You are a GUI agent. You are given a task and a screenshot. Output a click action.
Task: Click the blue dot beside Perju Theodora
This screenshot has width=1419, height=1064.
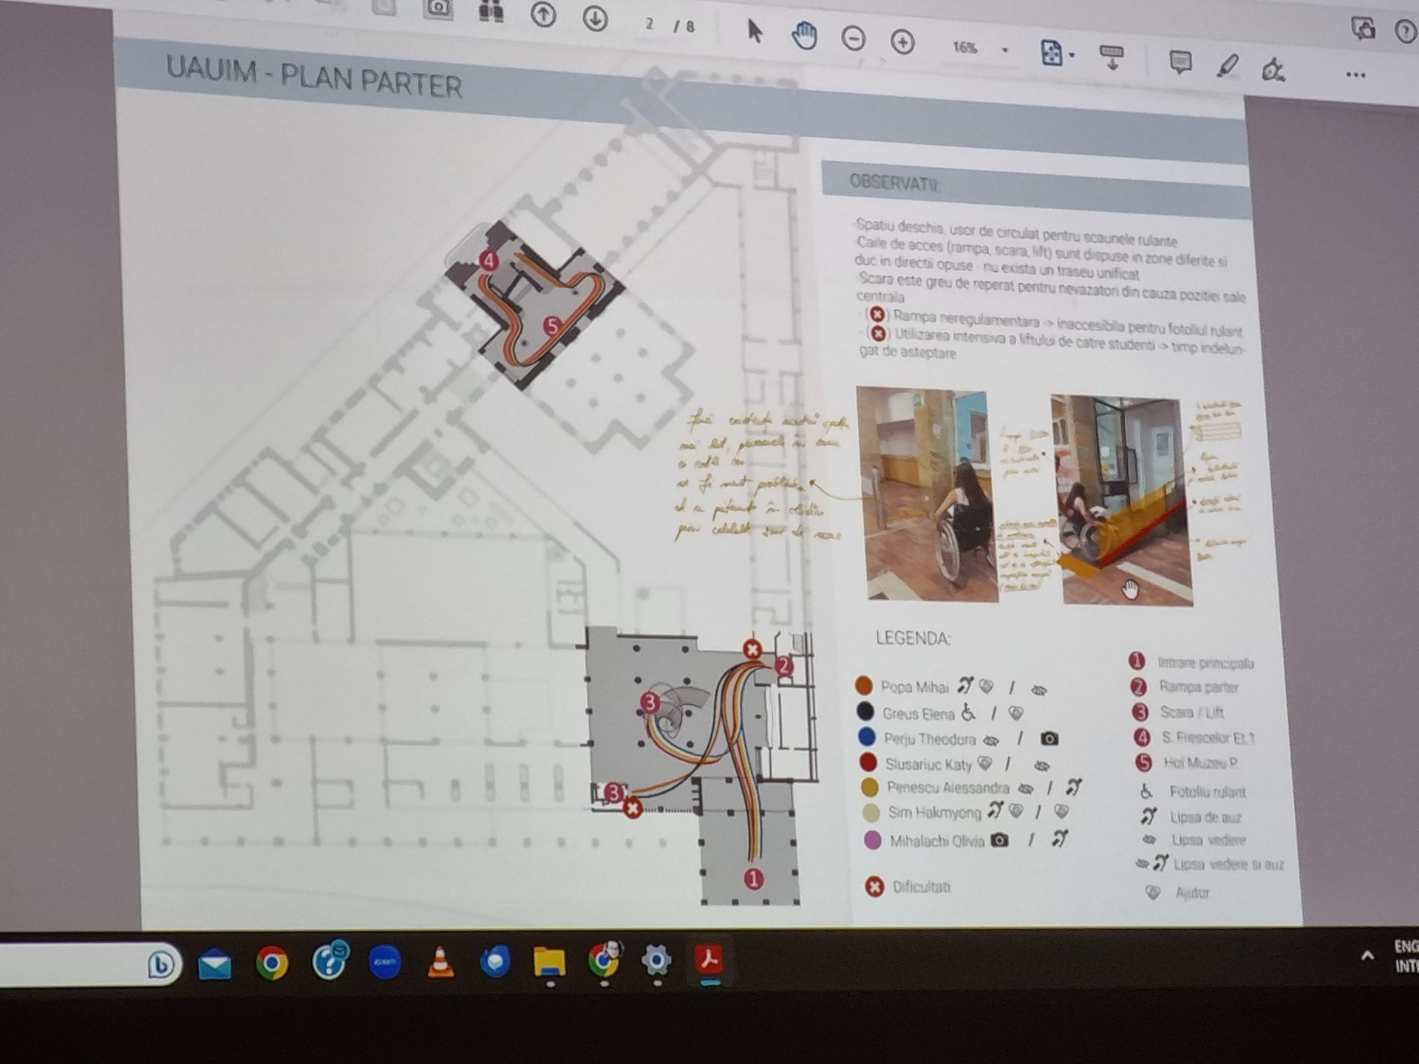point(867,737)
